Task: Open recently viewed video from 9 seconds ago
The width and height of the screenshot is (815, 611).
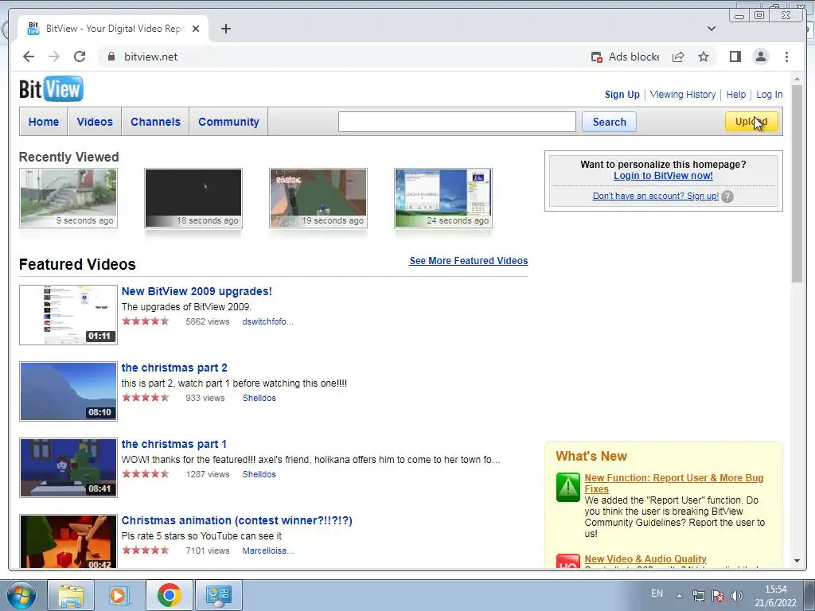Action: [x=68, y=198]
